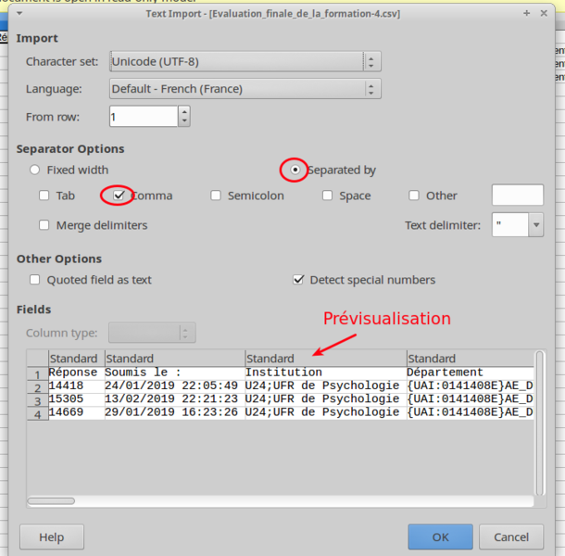Open the Text delimiter dropdown arrow
The width and height of the screenshot is (565, 556).
(535, 225)
